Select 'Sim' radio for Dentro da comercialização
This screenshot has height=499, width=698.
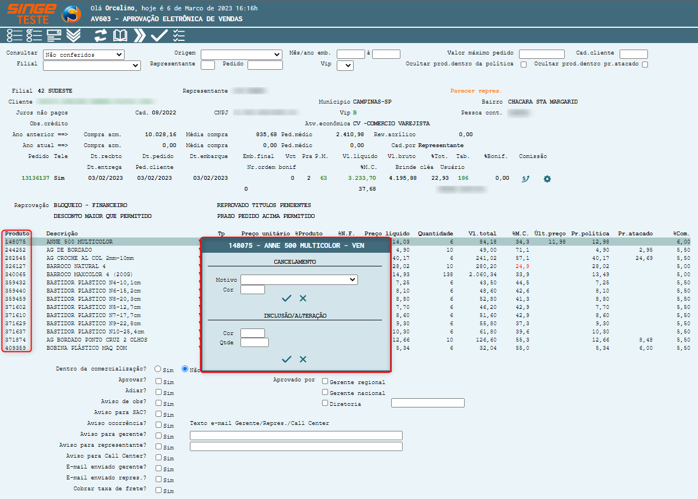click(x=158, y=369)
